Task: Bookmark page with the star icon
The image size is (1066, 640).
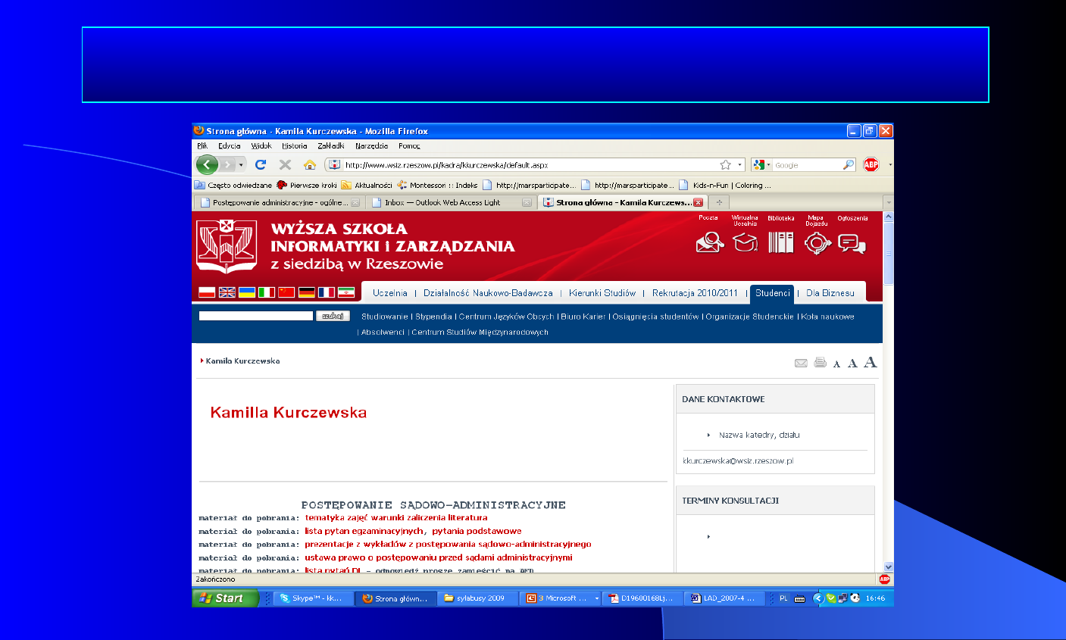Action: 725,164
